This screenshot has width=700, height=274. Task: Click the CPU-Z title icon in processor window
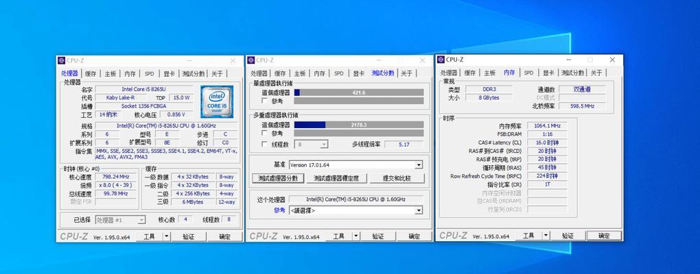click(x=62, y=60)
